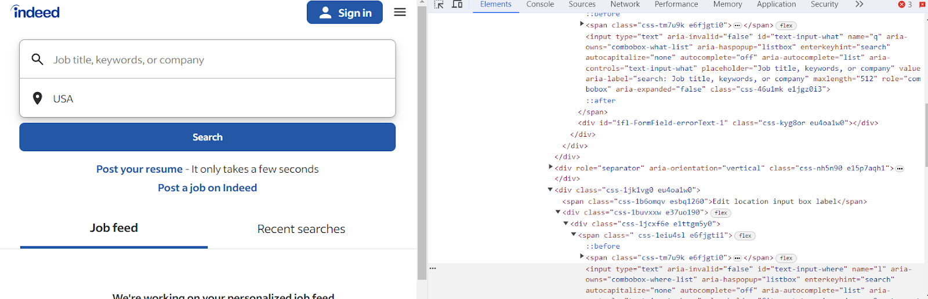Select the Job feed tab
The image size is (928, 299).
[x=114, y=228]
